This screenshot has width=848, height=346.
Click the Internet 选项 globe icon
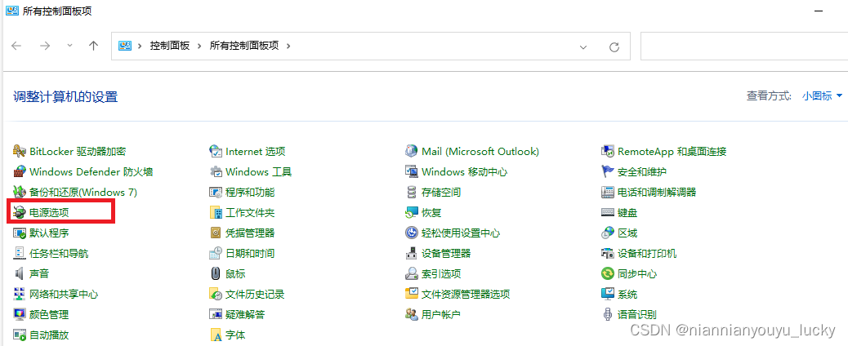click(x=216, y=152)
